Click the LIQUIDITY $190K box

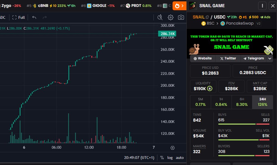pyautogui.click(x=203, y=87)
